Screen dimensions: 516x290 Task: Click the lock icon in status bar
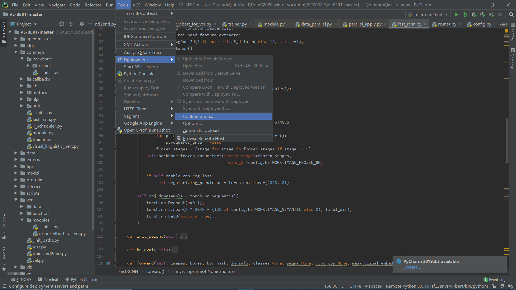click(x=494, y=286)
